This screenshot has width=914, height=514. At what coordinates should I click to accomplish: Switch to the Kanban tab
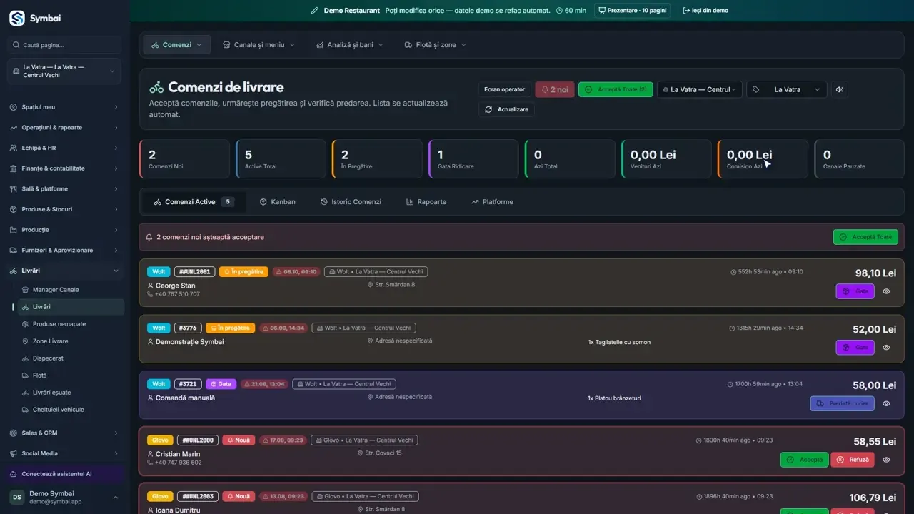pyautogui.click(x=277, y=202)
